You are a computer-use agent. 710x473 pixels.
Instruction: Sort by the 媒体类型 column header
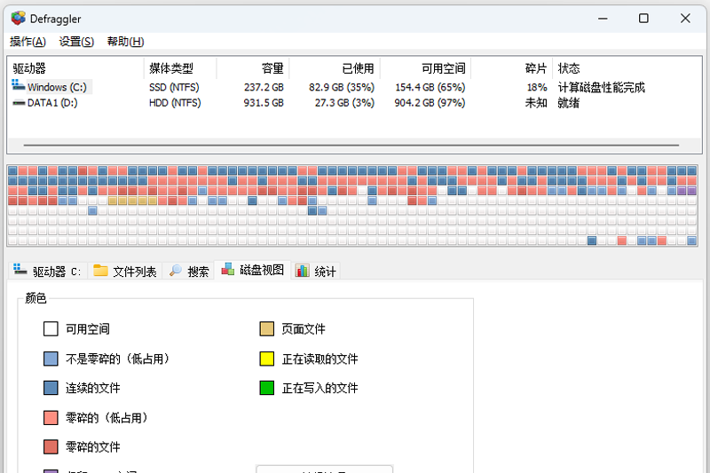coord(180,68)
